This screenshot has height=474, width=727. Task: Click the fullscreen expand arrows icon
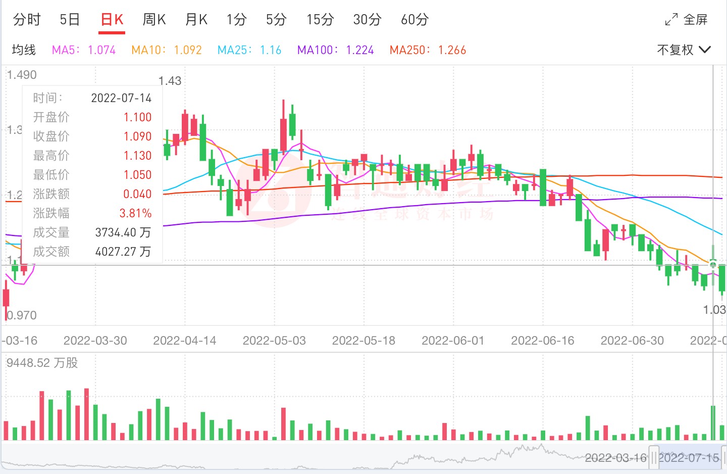tap(671, 20)
